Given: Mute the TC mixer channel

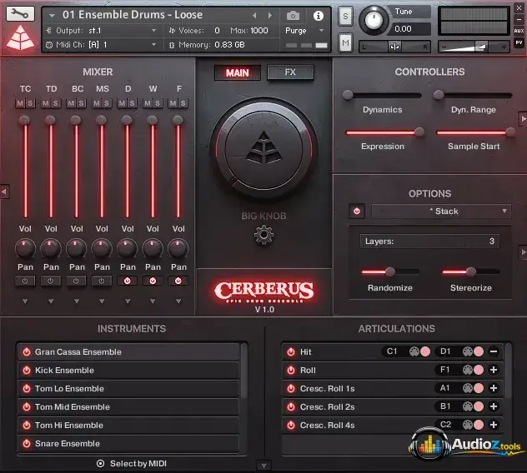Looking at the screenshot, I should 20,103.
